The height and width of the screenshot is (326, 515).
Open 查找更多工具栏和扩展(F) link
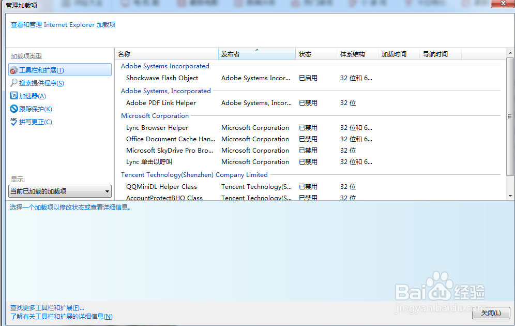pos(47,308)
